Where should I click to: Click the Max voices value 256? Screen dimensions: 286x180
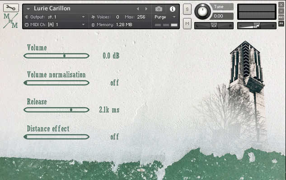point(141,17)
